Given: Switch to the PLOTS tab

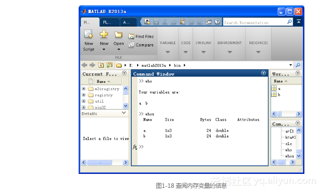Looking at the screenshot, I should pos(109,23).
